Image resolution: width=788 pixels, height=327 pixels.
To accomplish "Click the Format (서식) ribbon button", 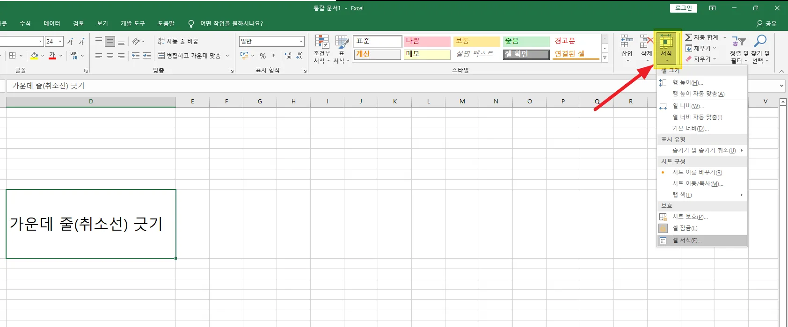I will [666, 48].
